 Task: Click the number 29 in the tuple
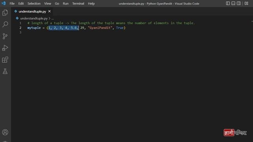point(82,28)
